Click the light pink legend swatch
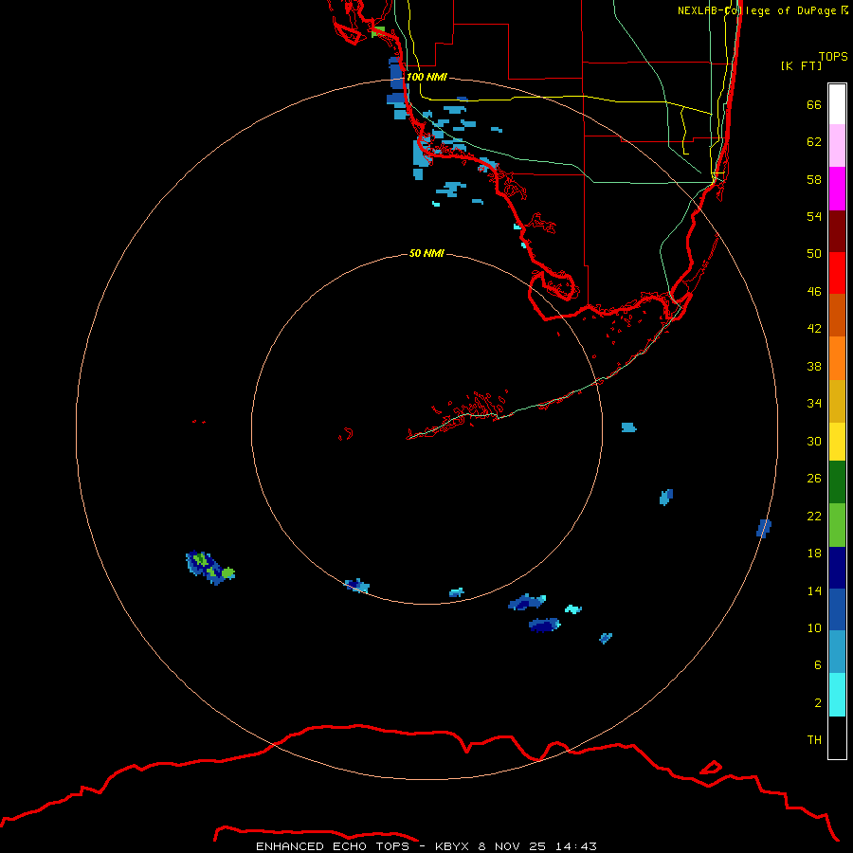The image size is (853, 853). (x=837, y=145)
